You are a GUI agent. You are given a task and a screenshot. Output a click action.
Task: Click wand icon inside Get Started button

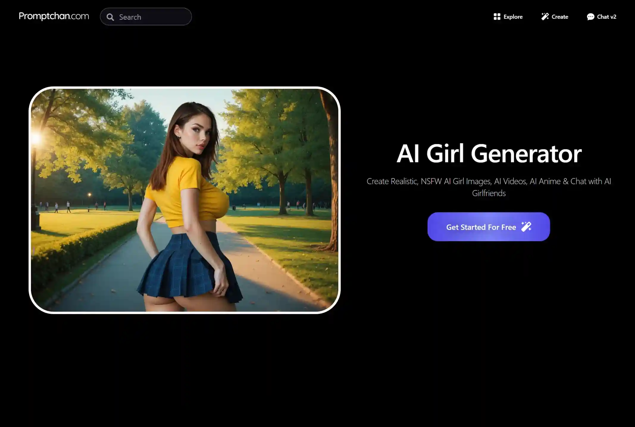point(526,227)
